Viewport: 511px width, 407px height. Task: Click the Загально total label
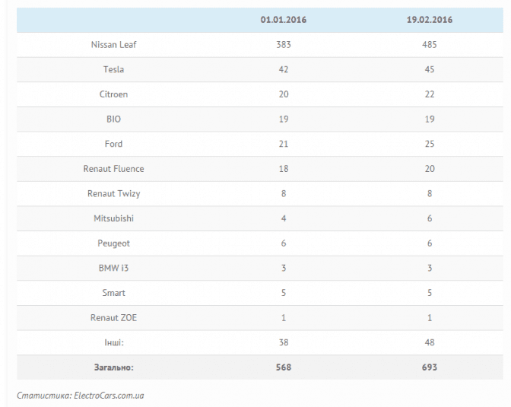click(113, 367)
